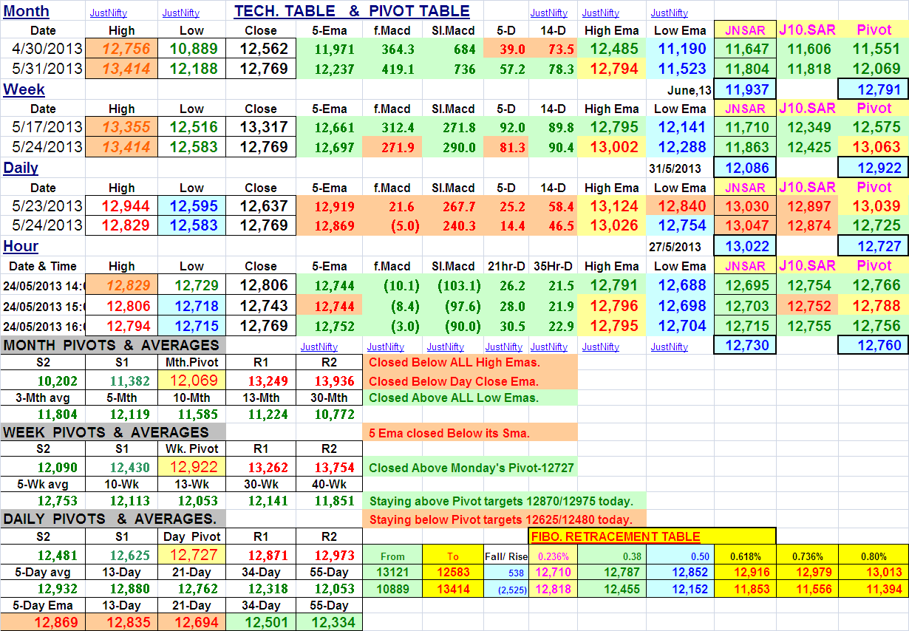Image resolution: width=909 pixels, height=631 pixels.
Task: Select daily High cell 12,944
Action: (122, 205)
